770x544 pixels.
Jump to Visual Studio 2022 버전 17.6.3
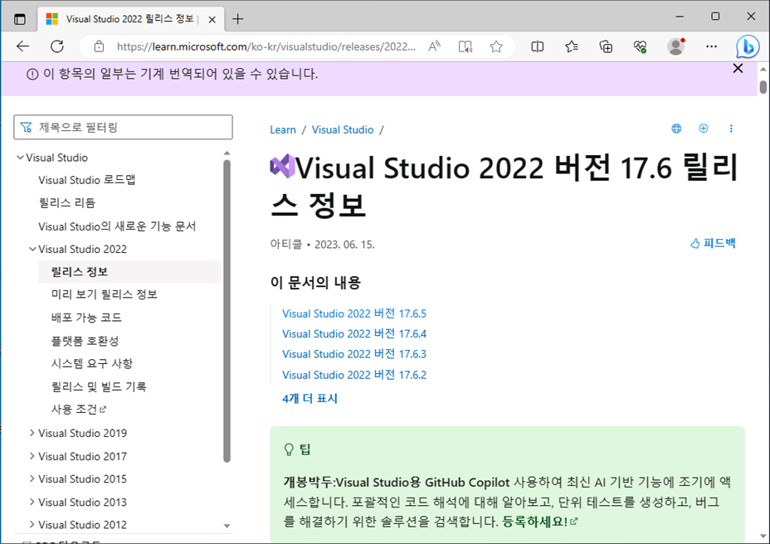[x=354, y=354]
